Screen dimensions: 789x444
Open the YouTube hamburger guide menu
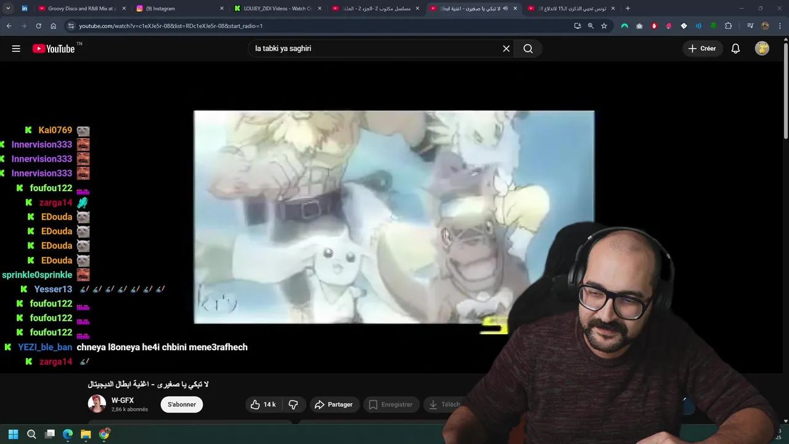coord(16,49)
